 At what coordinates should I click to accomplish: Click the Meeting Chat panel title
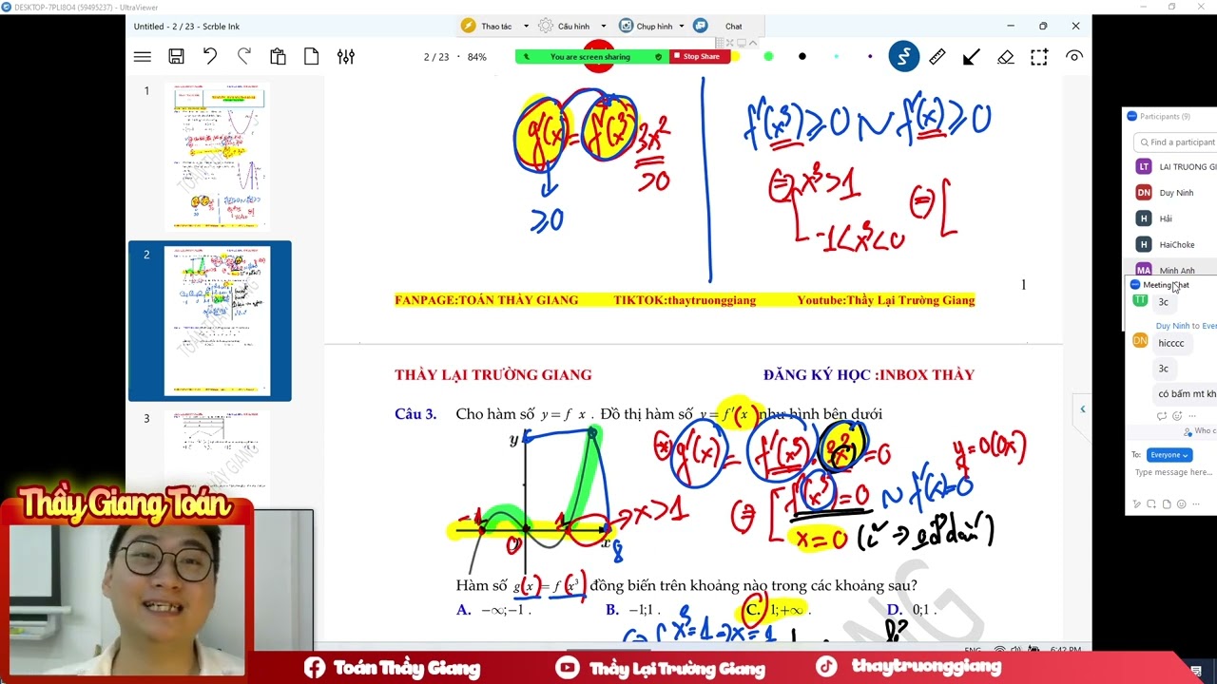pyautogui.click(x=1166, y=285)
